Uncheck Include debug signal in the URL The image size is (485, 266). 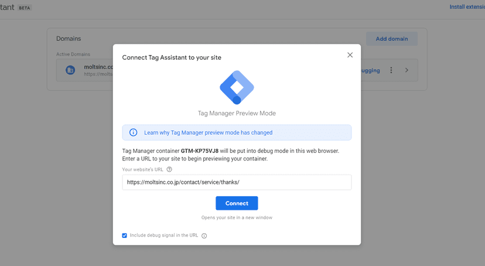(124, 236)
